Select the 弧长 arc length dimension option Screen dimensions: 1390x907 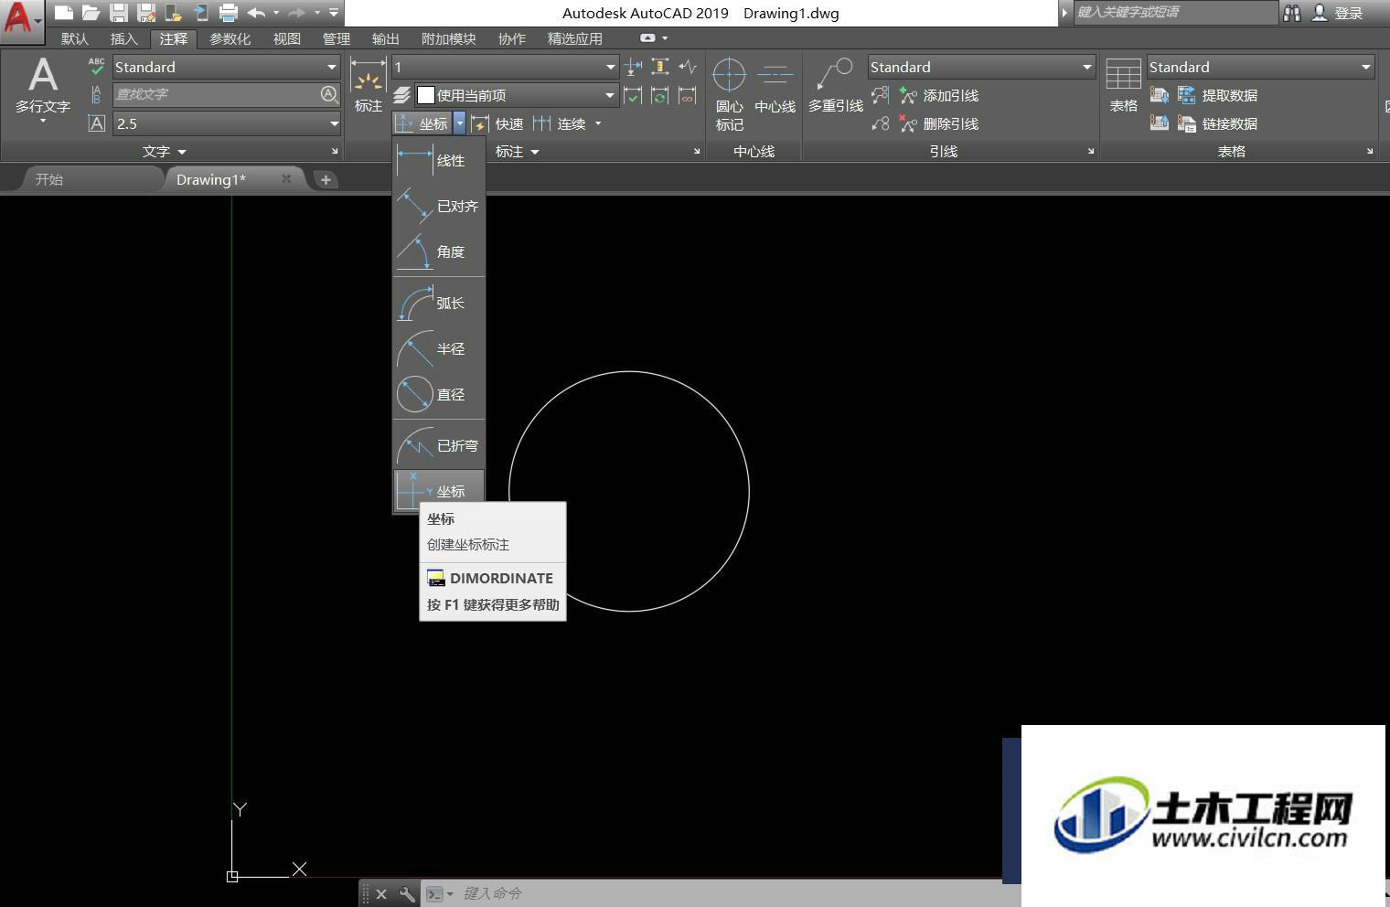(439, 304)
